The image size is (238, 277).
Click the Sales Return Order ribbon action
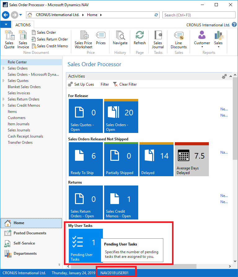click(50, 39)
